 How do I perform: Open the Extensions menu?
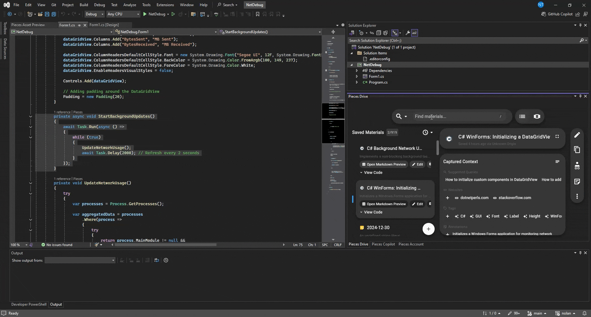[165, 5]
